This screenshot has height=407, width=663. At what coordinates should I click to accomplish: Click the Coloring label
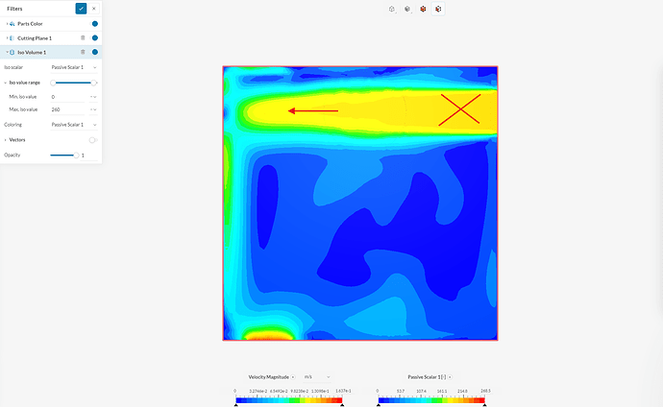(12, 125)
